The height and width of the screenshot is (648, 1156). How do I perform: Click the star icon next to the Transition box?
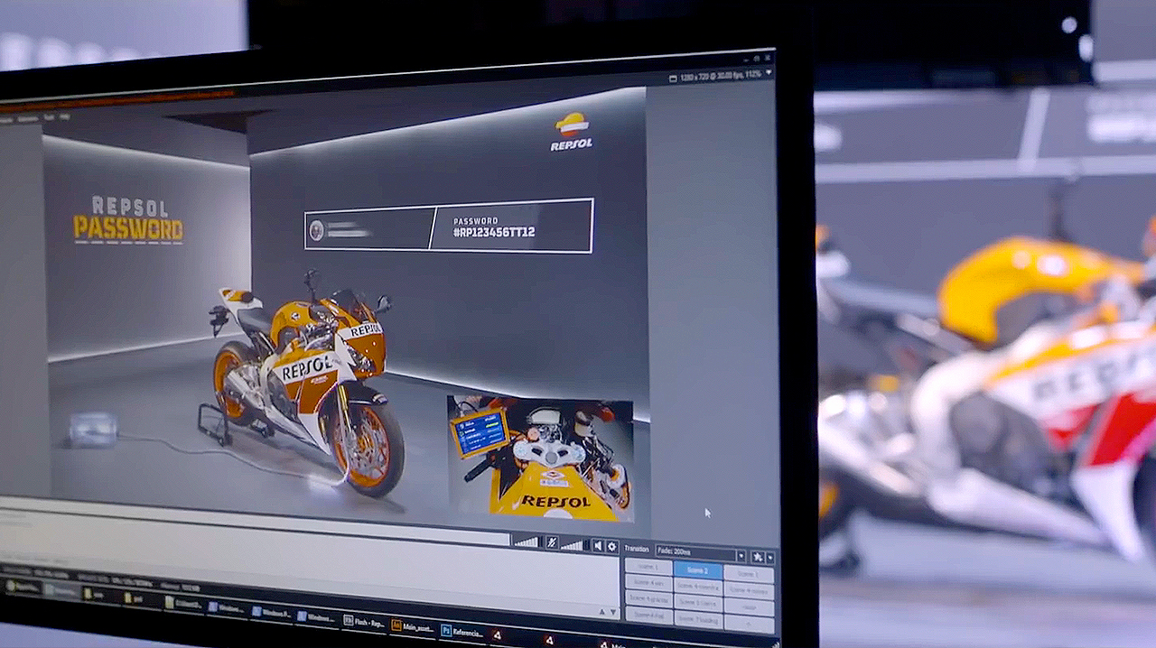pyautogui.click(x=759, y=557)
